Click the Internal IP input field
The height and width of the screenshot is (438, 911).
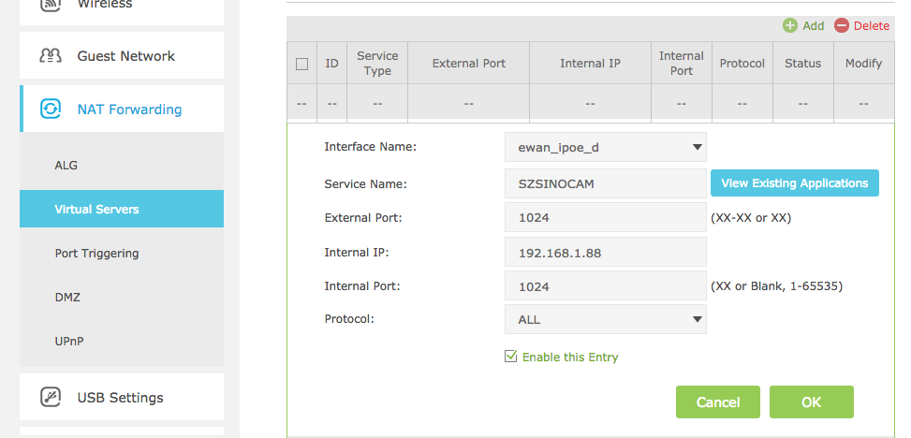pos(606,252)
